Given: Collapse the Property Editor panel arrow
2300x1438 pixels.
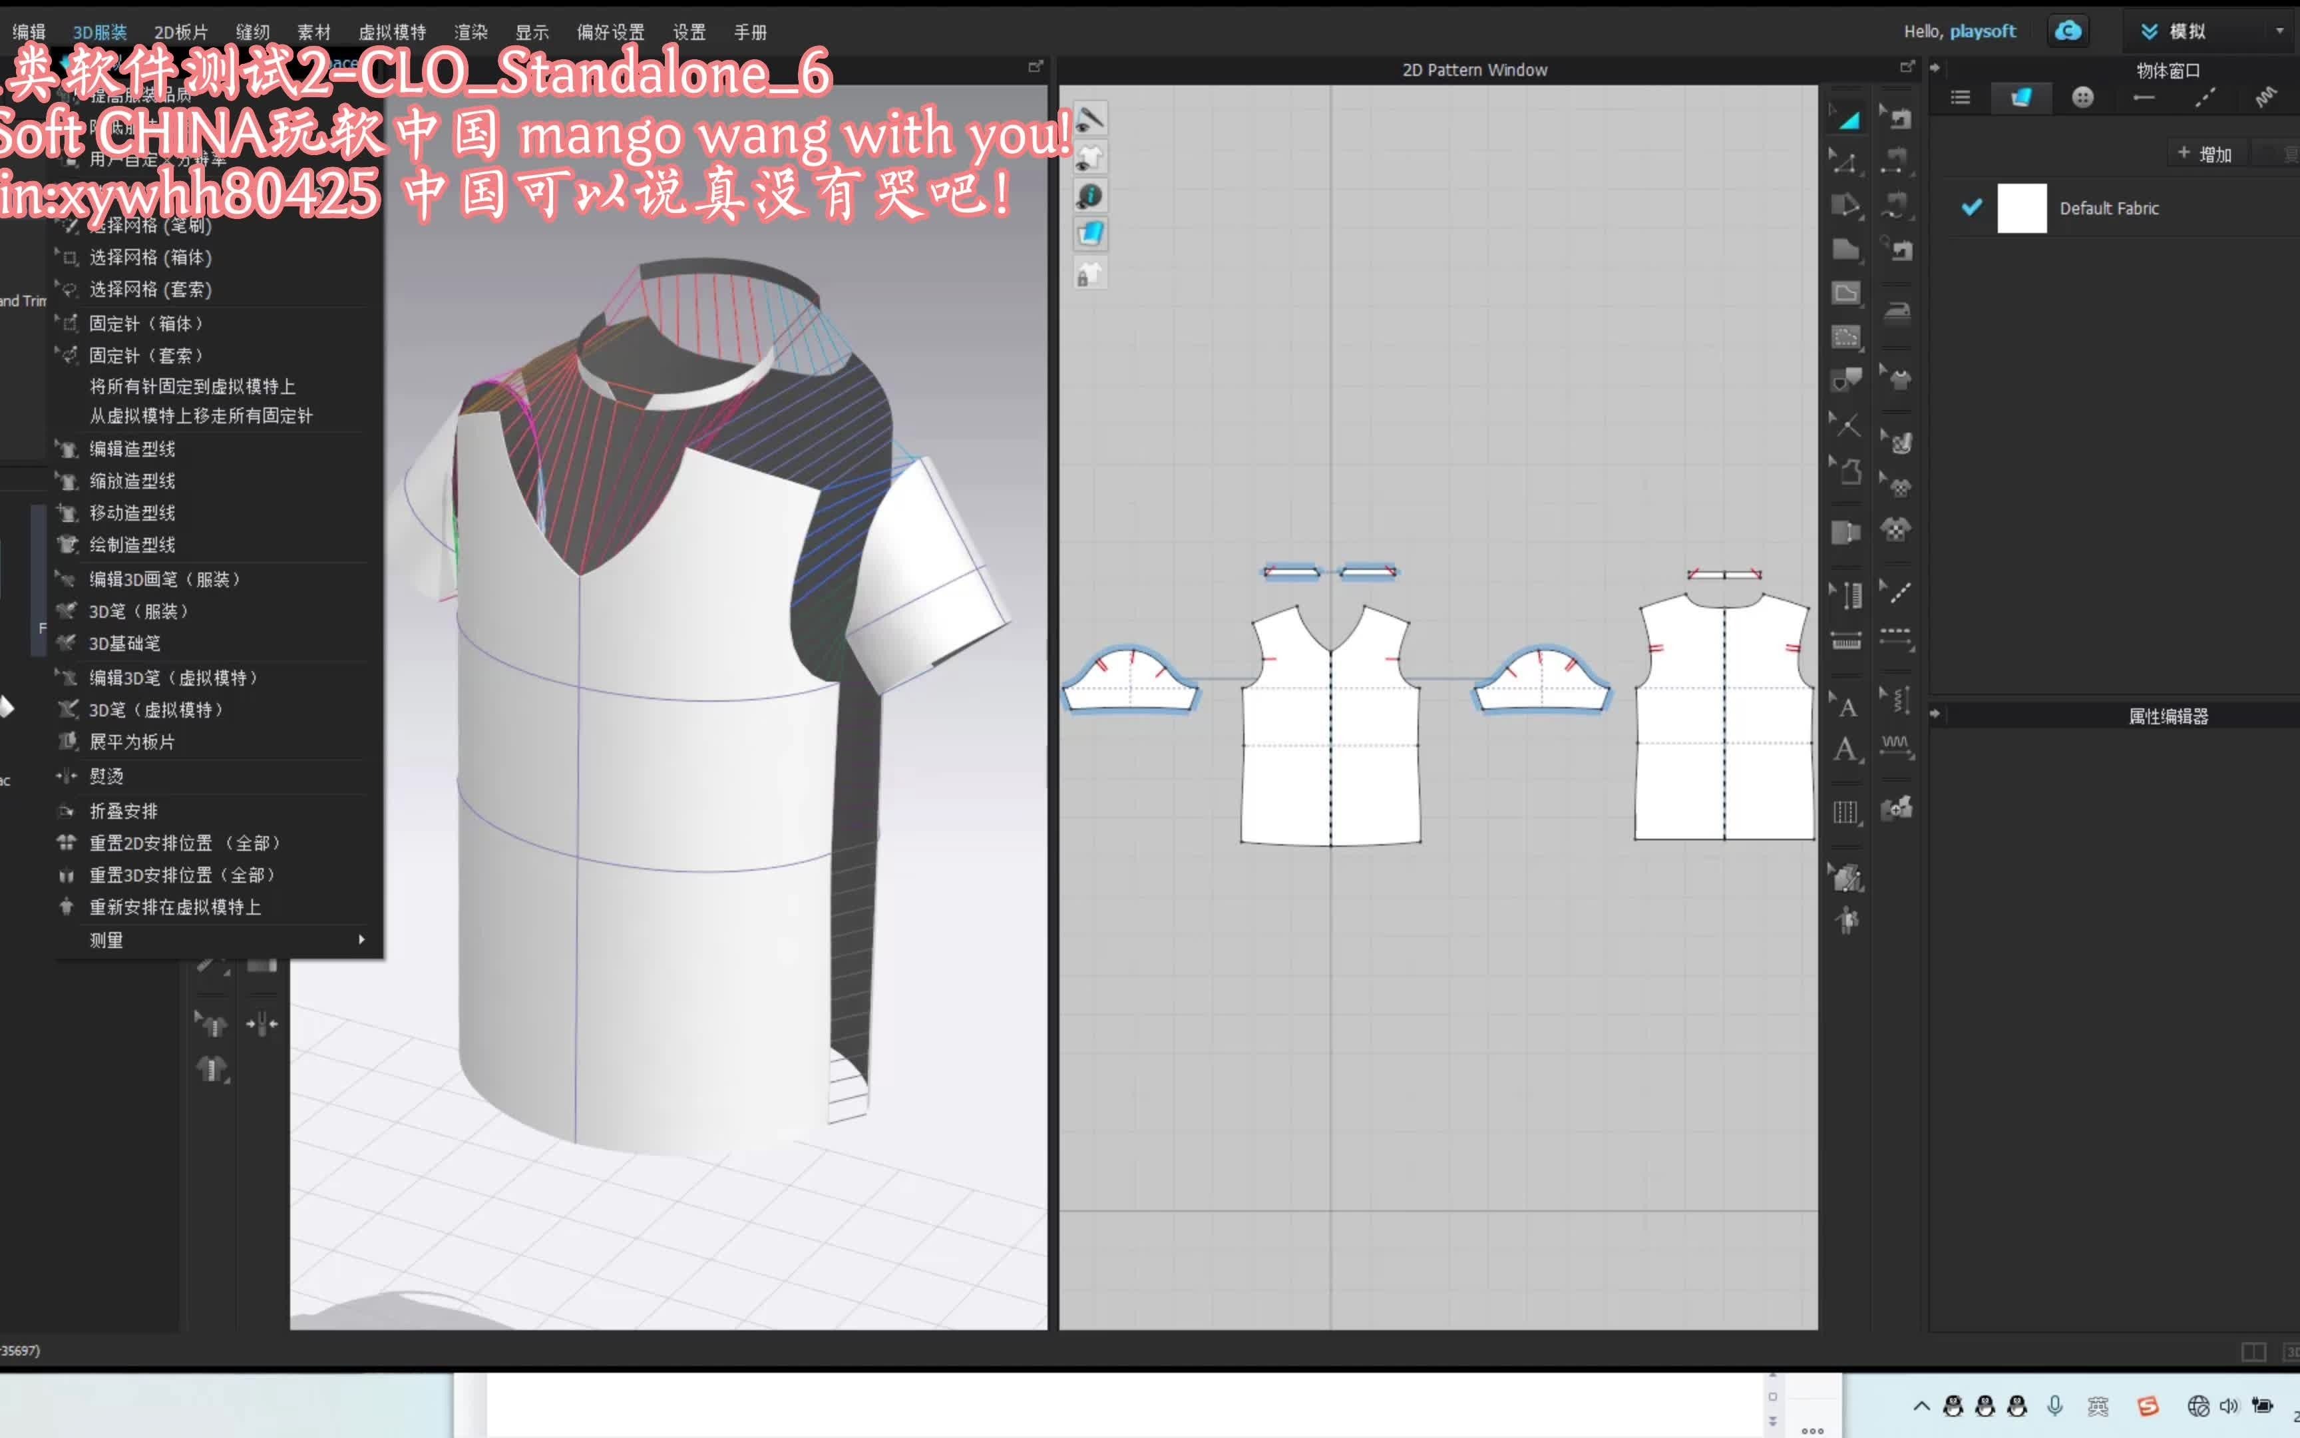Looking at the screenshot, I should pyautogui.click(x=1934, y=713).
